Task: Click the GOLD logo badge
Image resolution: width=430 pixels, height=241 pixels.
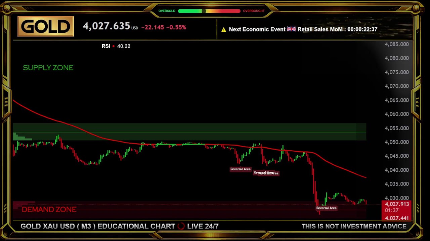Action: pos(45,26)
